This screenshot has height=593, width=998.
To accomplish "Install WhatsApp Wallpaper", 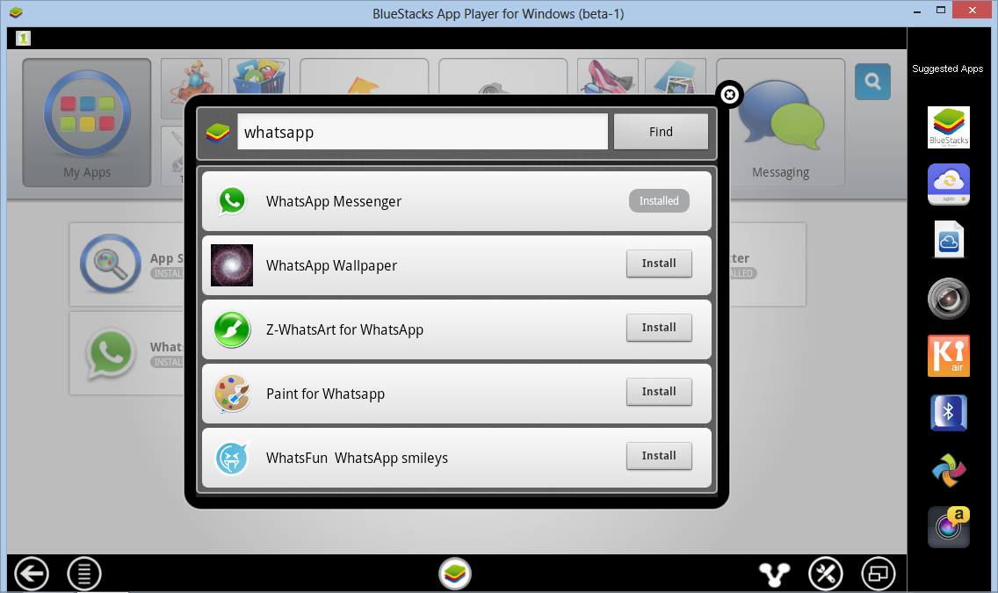I will pyautogui.click(x=659, y=264).
